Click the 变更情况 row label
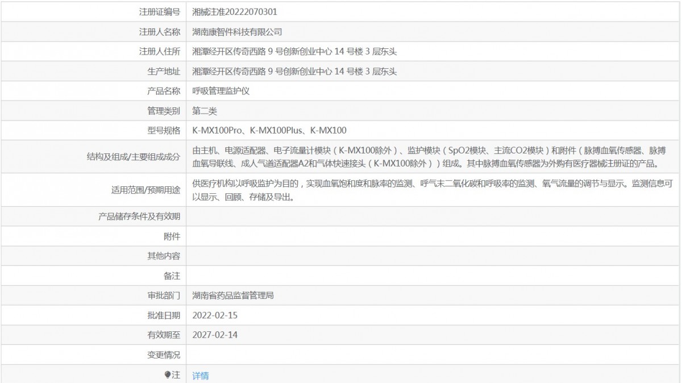The height and width of the screenshot is (383, 682). click(x=164, y=355)
